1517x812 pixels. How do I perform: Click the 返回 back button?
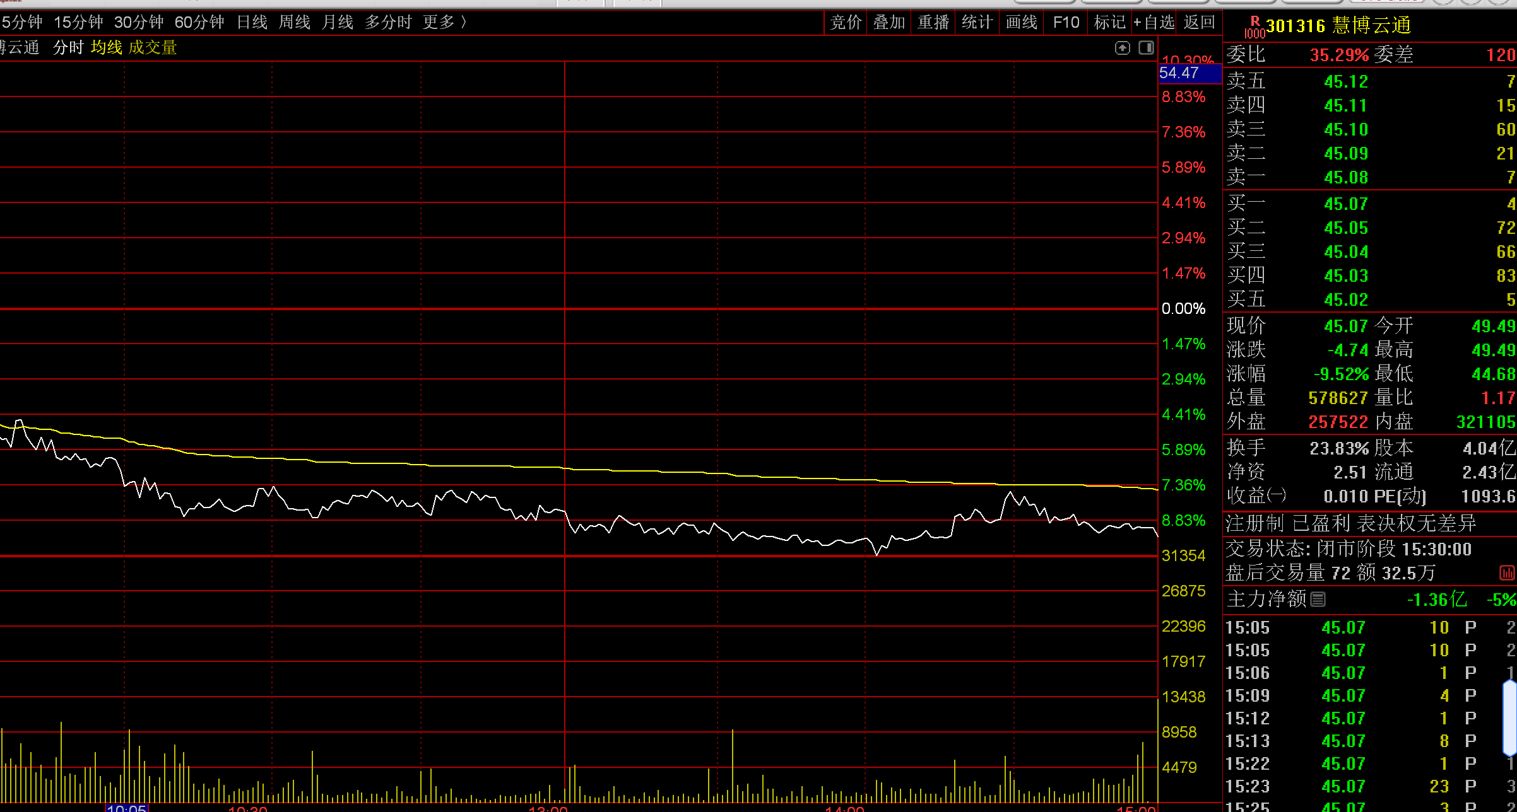[x=1199, y=23]
